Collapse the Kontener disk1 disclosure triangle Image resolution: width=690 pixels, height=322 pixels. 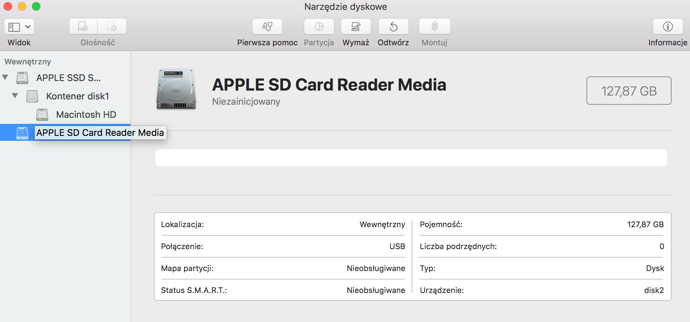(x=15, y=96)
